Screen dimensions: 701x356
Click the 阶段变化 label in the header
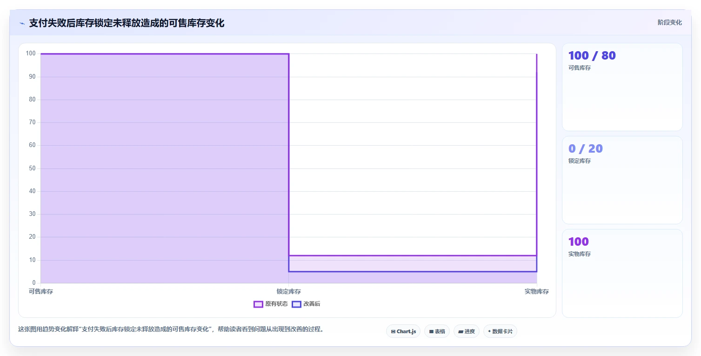pos(670,22)
